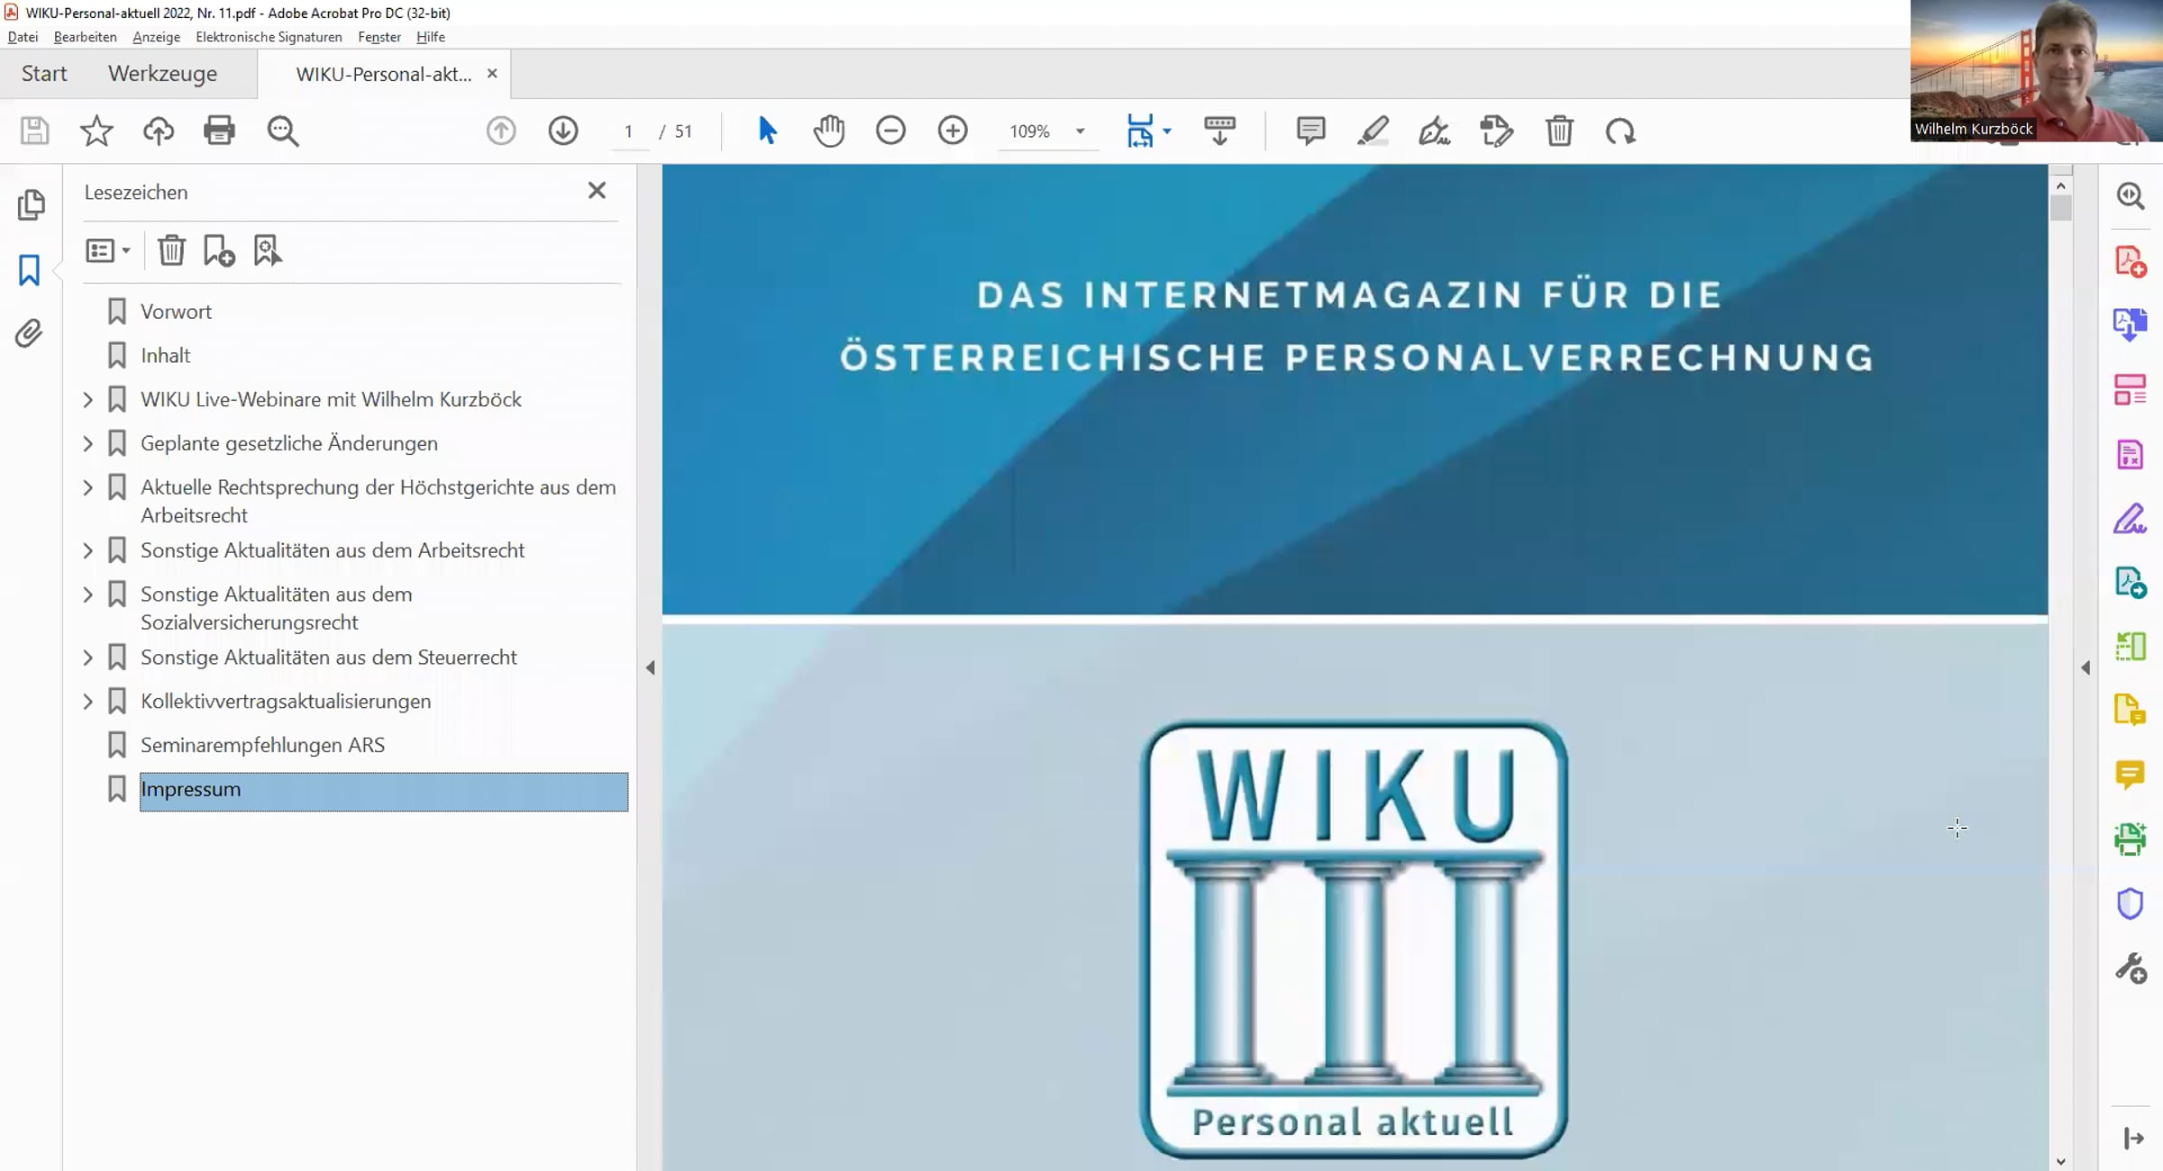This screenshot has width=2163, height=1171.
Task: Open the Vorwort bookmark
Action: tap(176, 312)
